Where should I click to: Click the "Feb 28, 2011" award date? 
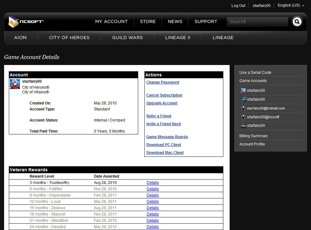click(x=105, y=195)
